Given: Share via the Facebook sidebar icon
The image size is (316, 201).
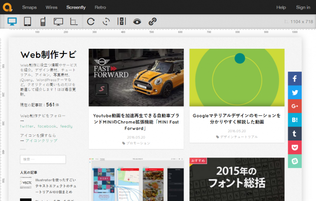Looking at the screenshot, I should click(x=295, y=79).
